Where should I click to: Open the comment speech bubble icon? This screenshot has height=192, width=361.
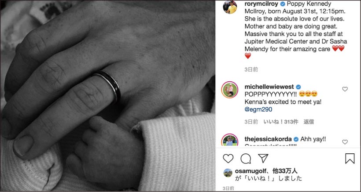click(246, 159)
